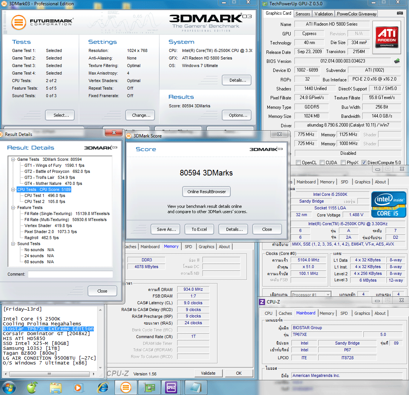Image resolution: width=409 pixels, height=395 pixels.
Task: Switch to the Sensors tab in GPU-Z
Action: 303,14
